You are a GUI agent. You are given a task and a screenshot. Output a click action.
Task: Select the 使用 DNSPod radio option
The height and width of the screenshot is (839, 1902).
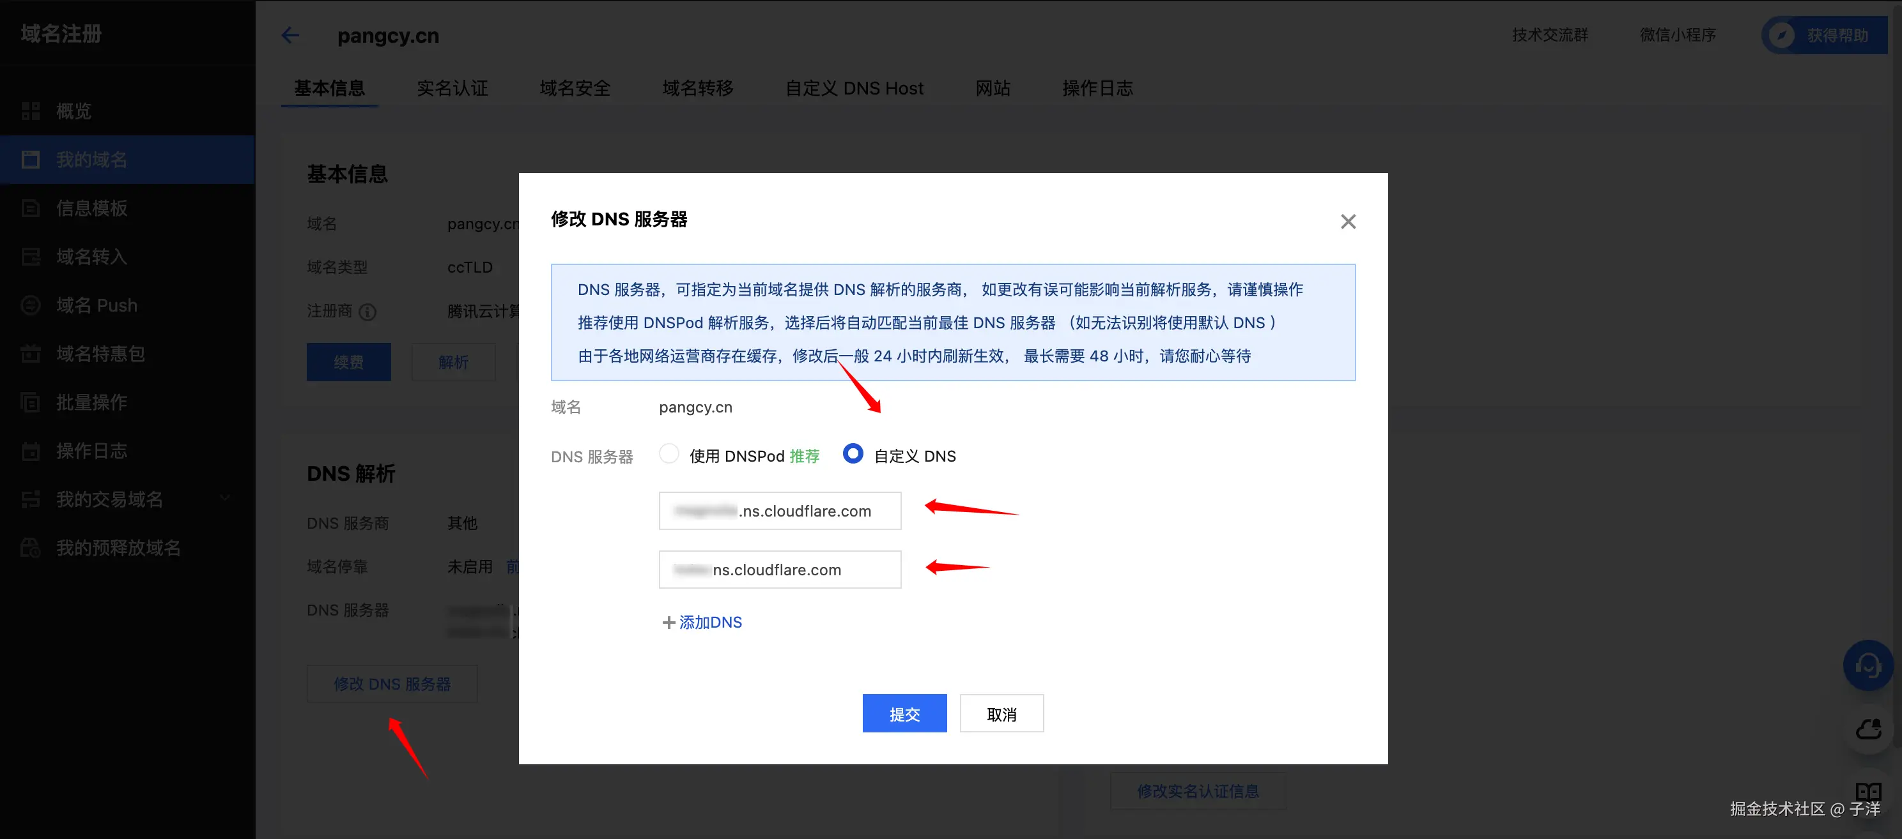coord(669,454)
